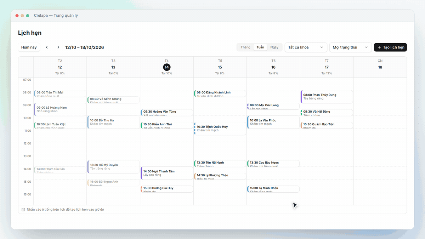Image resolution: width=425 pixels, height=239 pixels.
Task: Open Đỗ Thu Hà 10:00 appointment
Action: point(114,122)
